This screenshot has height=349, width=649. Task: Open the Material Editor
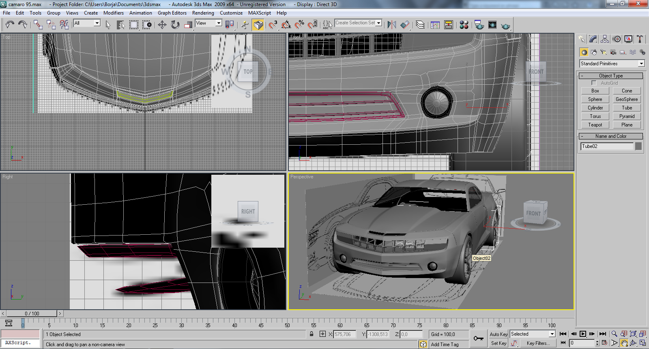(464, 25)
